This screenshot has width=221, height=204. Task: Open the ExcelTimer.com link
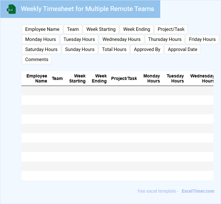click(198, 191)
